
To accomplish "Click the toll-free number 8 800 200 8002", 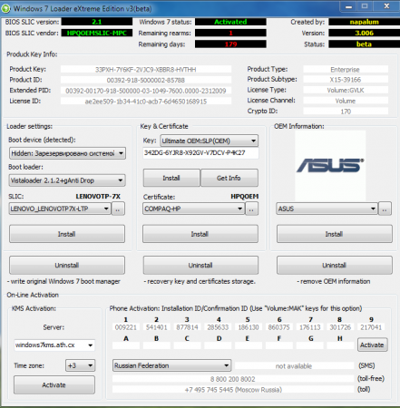I will [233, 379].
